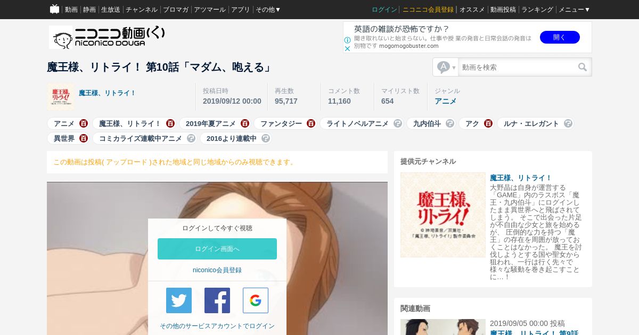
Task: Click grey dictionary icon beside ルナ・エレガント tag
Action: coord(568,123)
